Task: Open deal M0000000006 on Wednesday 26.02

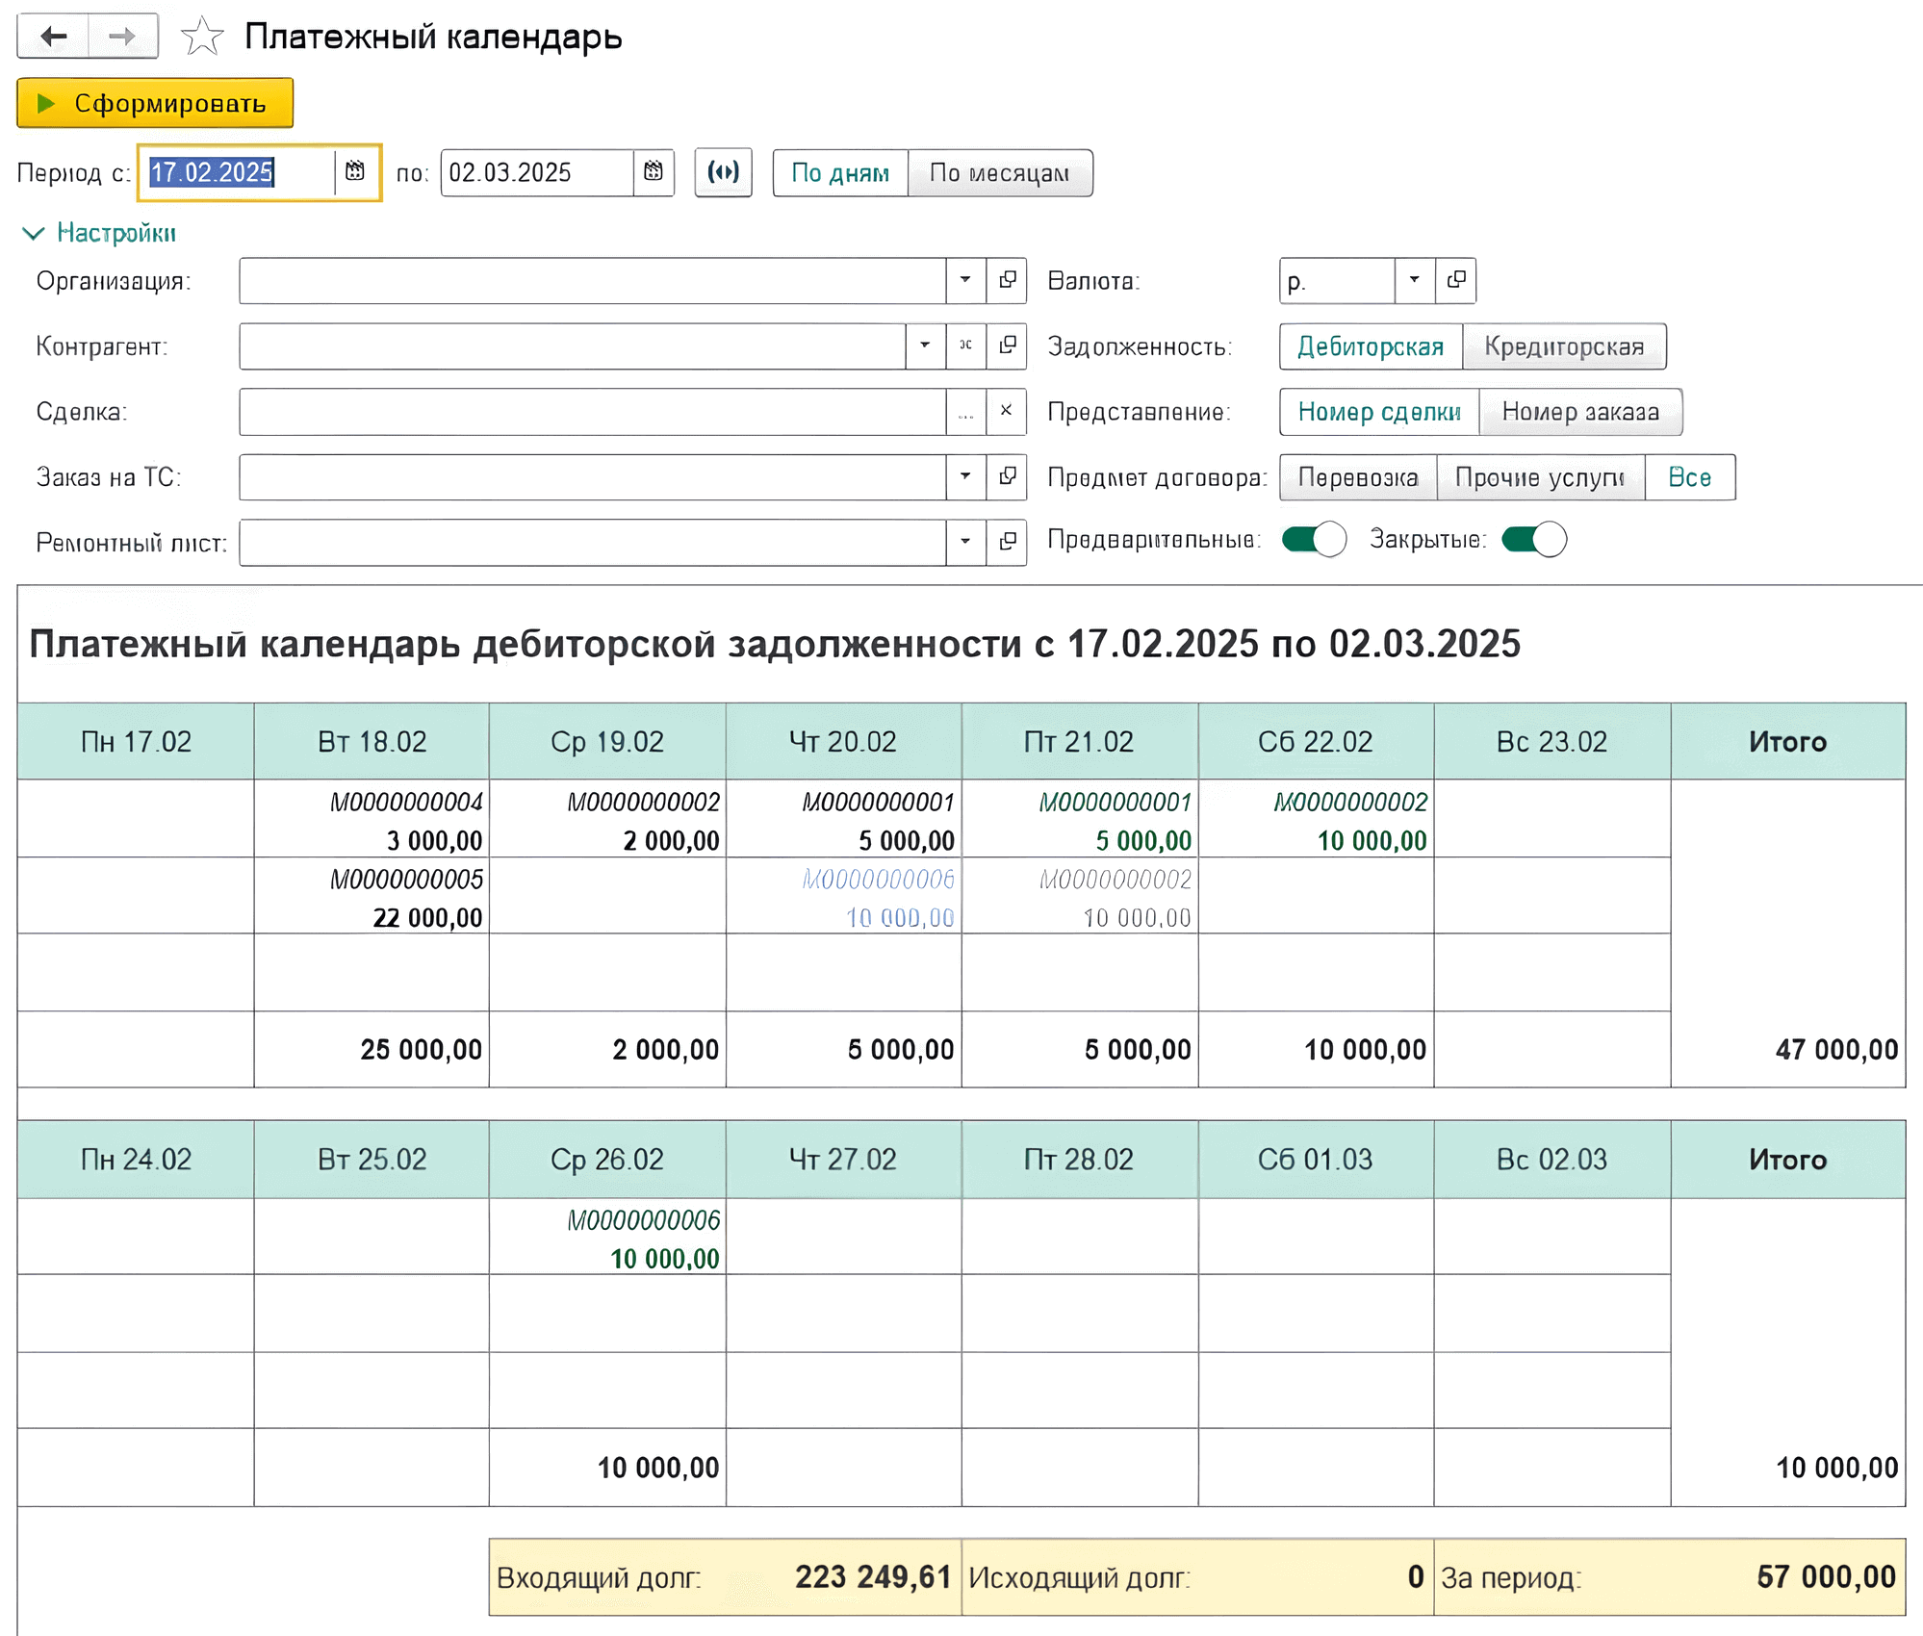Action: [x=643, y=1220]
